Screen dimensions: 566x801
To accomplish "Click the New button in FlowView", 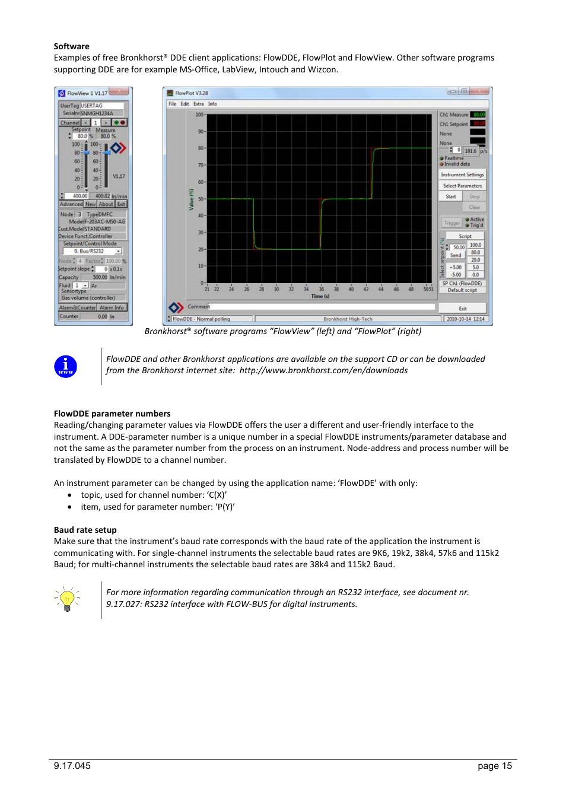I will coord(90,204).
